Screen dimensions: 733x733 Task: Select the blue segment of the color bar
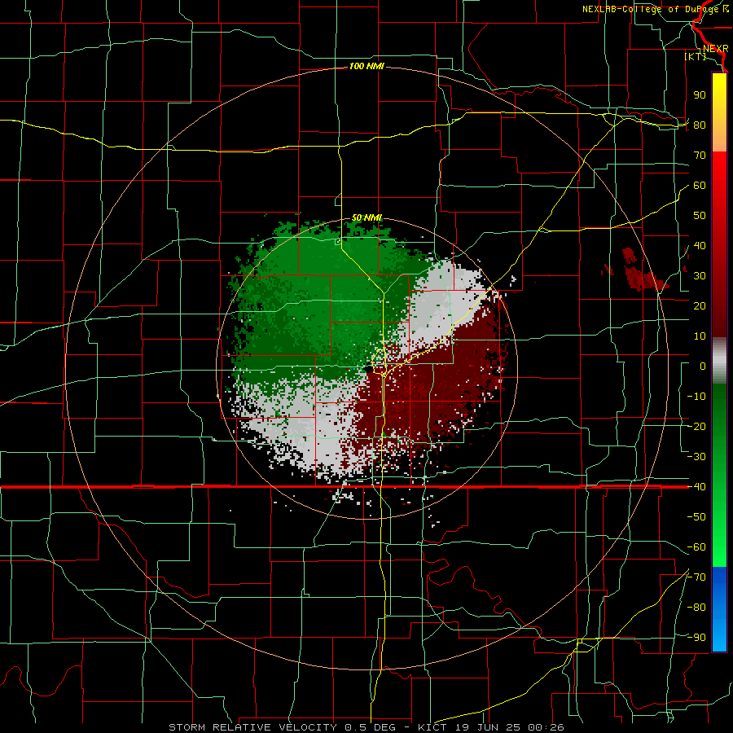[x=719, y=609]
